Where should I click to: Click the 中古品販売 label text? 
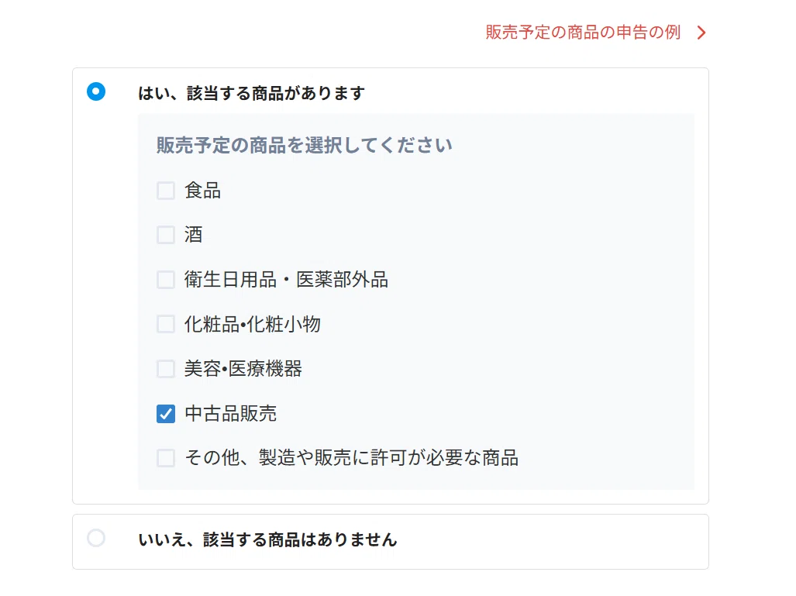(x=230, y=414)
